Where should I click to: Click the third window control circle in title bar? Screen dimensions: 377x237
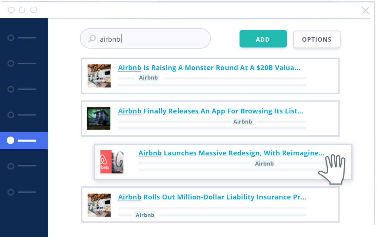[x=34, y=10]
